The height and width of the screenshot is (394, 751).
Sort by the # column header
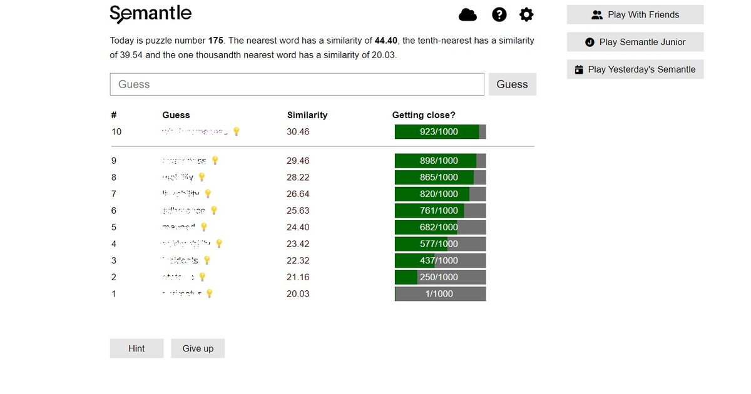[x=114, y=115]
